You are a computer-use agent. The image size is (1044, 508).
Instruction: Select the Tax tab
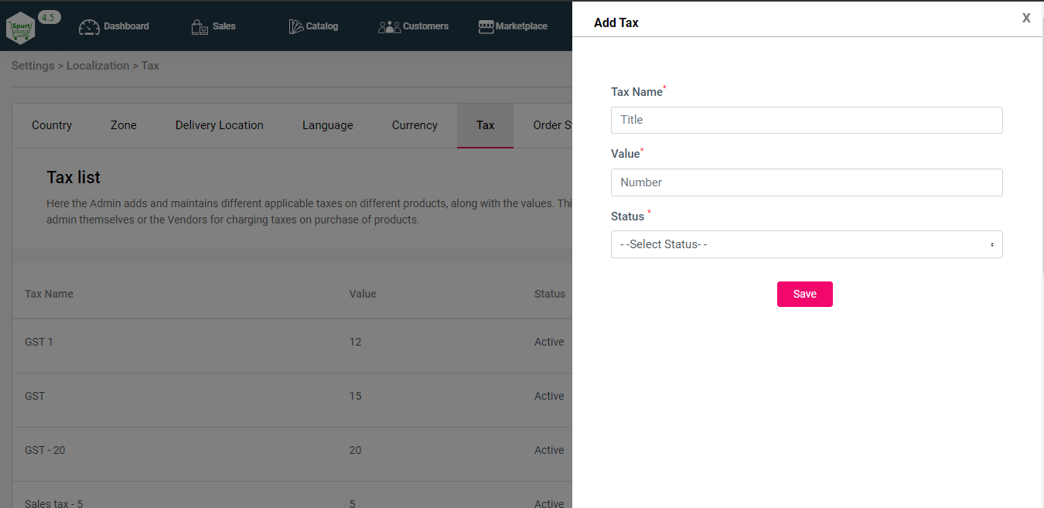[486, 125]
